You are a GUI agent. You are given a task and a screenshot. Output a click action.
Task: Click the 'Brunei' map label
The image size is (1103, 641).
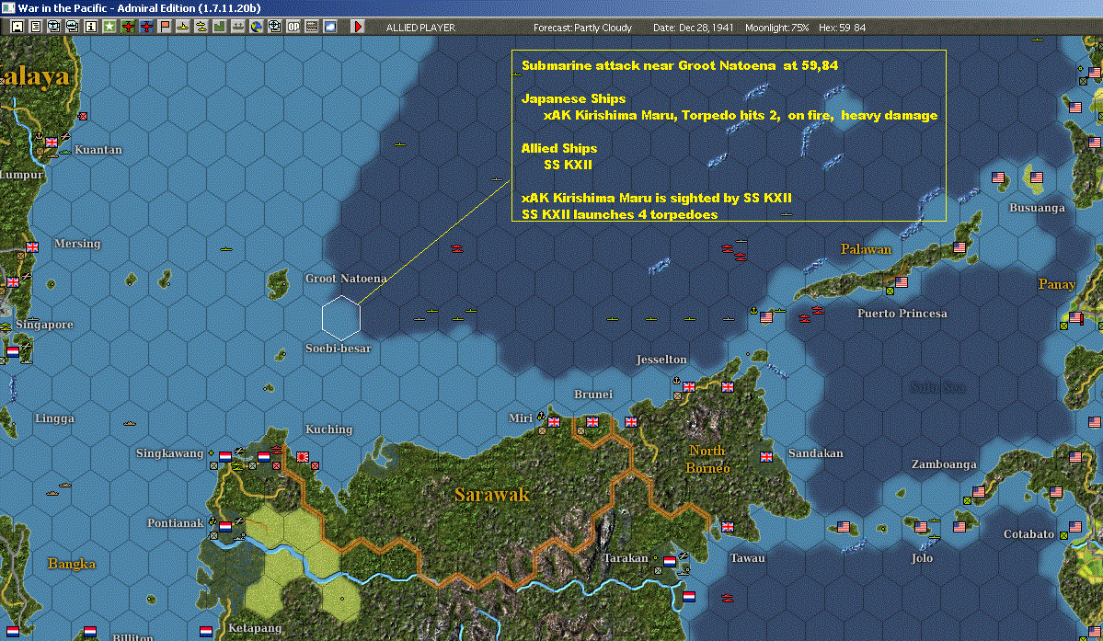[593, 395]
